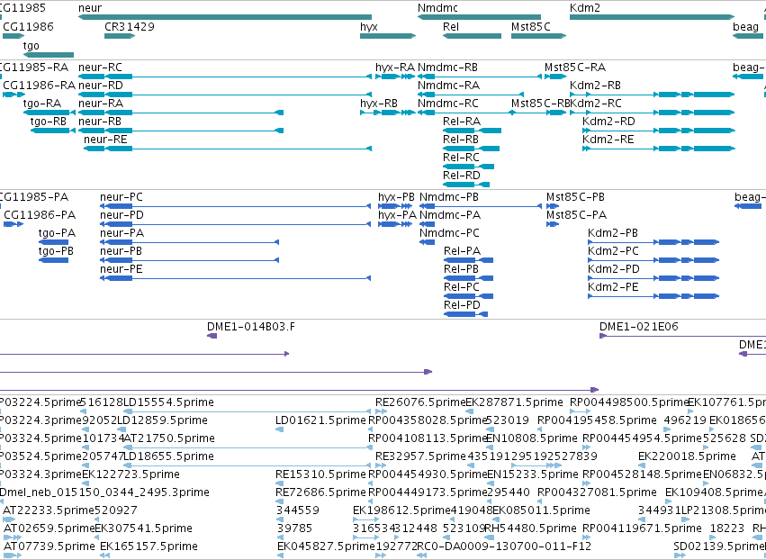Click the neur gene label
This screenshot has width=766, height=560.
(90, 8)
